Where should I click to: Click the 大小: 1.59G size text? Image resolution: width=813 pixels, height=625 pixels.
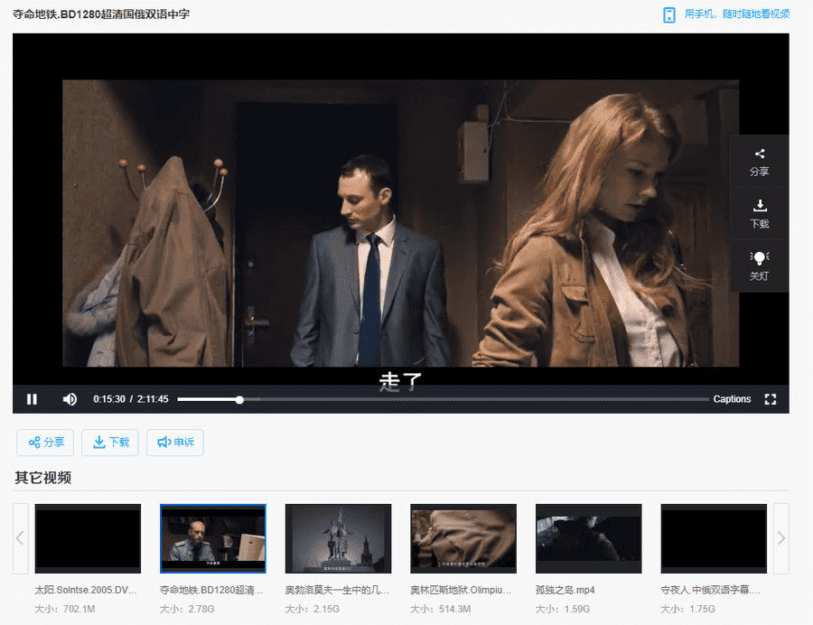click(x=563, y=609)
